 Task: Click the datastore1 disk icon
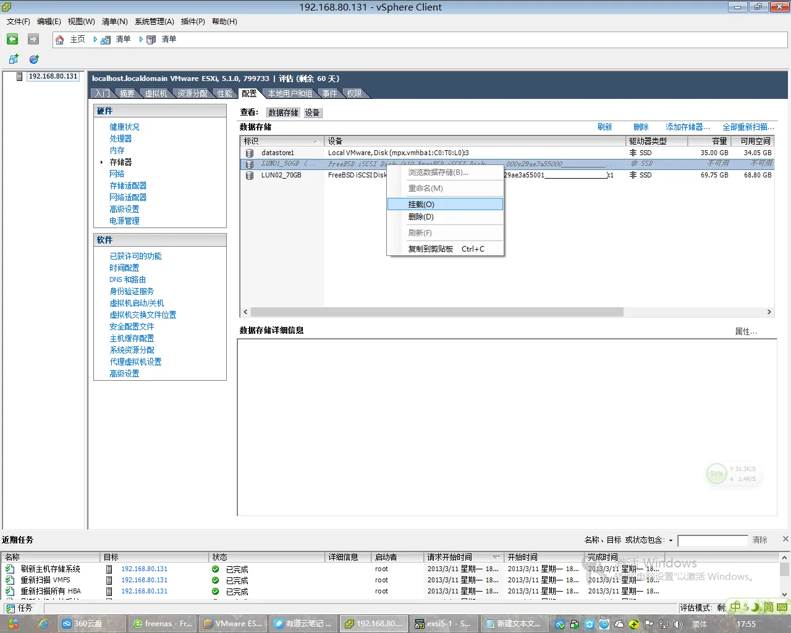[250, 153]
